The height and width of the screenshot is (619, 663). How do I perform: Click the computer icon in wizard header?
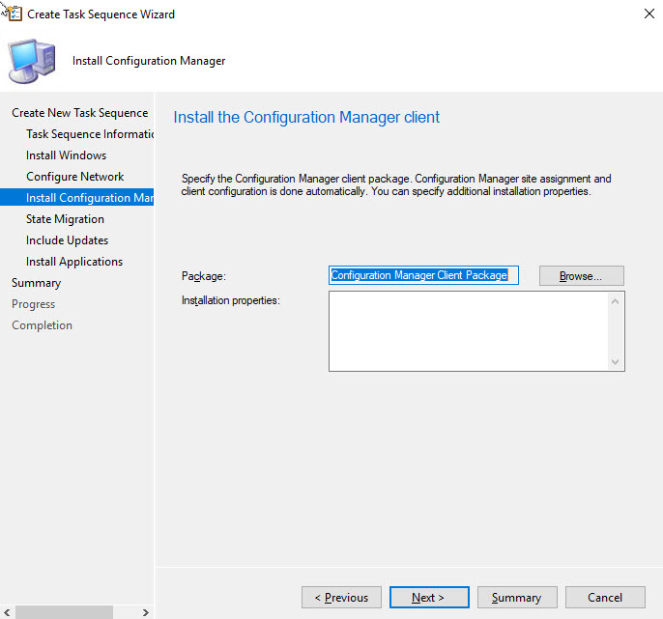pyautogui.click(x=32, y=61)
